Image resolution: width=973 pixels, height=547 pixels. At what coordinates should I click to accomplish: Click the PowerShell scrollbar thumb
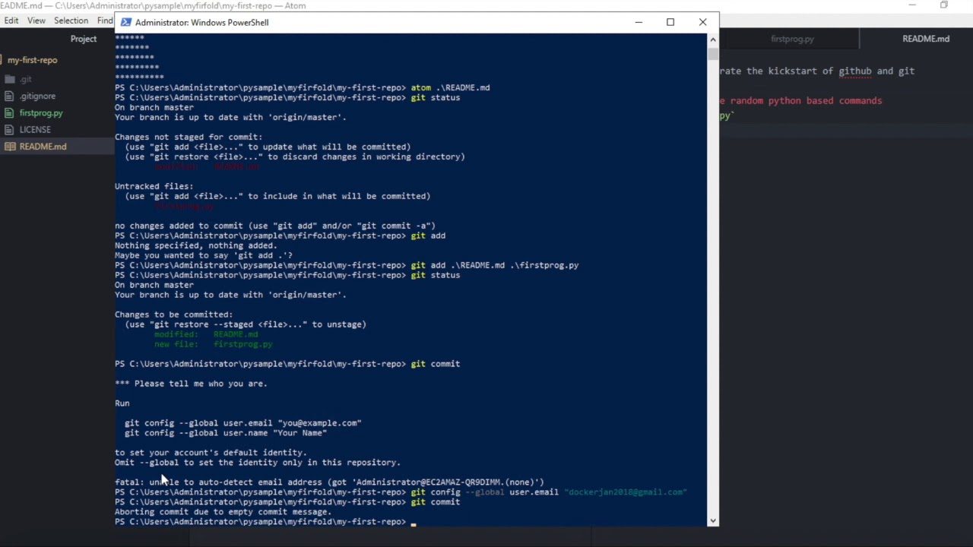[x=712, y=53]
